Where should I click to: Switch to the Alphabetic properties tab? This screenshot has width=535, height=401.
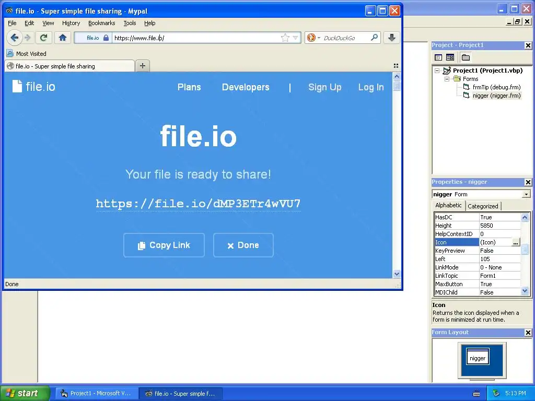[x=448, y=205]
